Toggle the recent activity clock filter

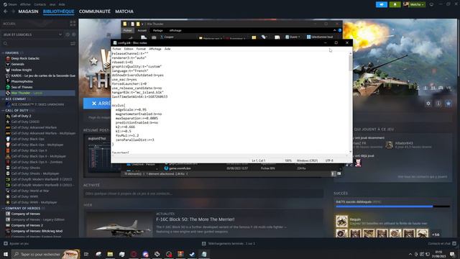pyautogui.click(x=68, y=35)
